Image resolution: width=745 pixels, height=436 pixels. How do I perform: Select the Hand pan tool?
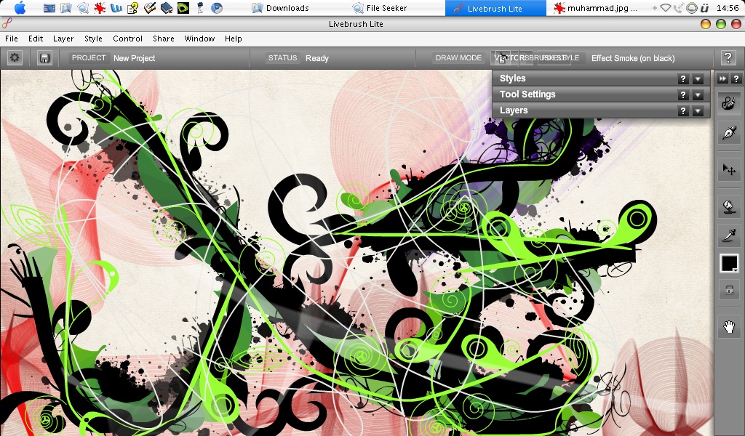point(729,326)
